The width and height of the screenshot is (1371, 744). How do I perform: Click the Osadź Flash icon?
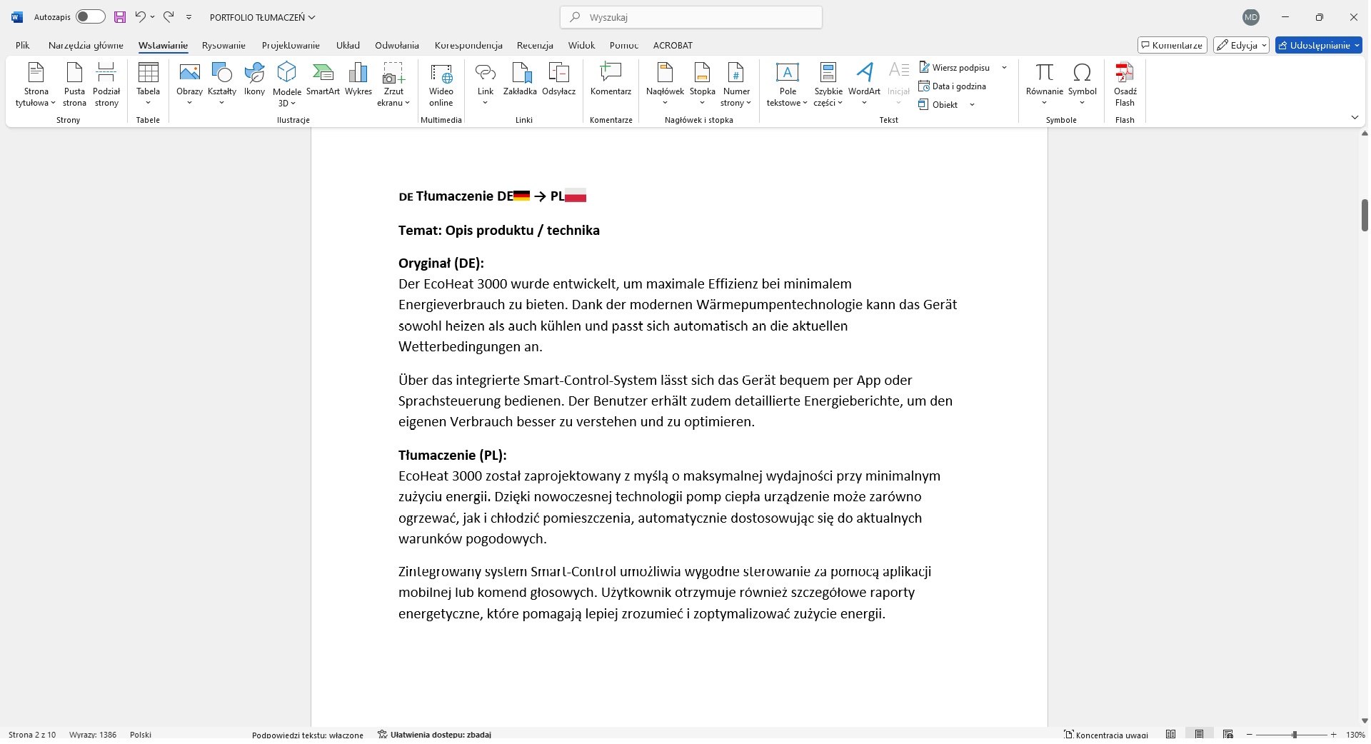[1125, 84]
